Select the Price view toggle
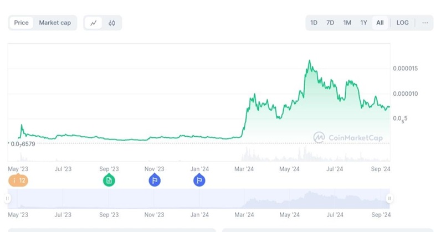 point(22,23)
